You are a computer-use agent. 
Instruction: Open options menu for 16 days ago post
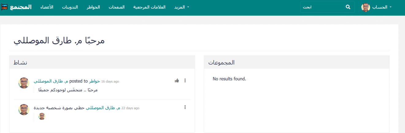(x=185, y=81)
